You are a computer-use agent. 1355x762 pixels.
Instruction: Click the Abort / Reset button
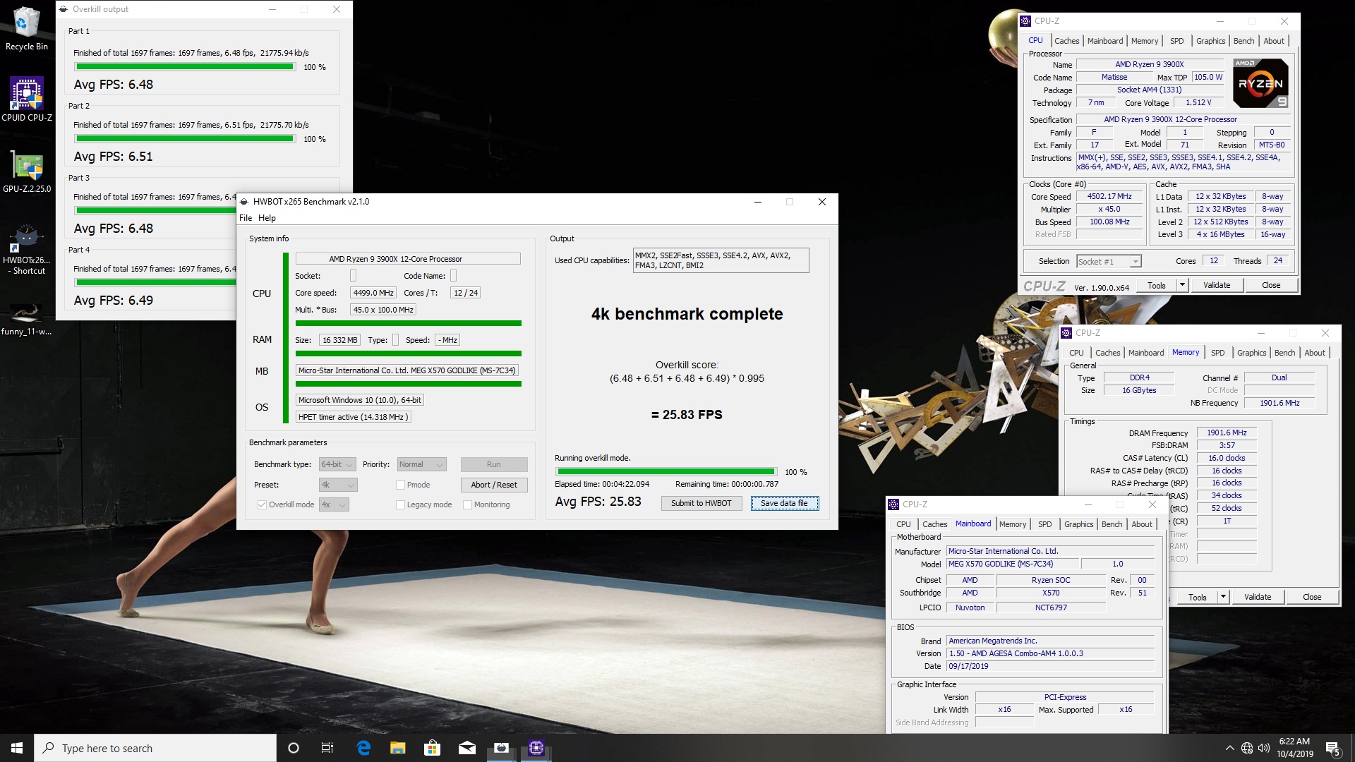pos(494,485)
